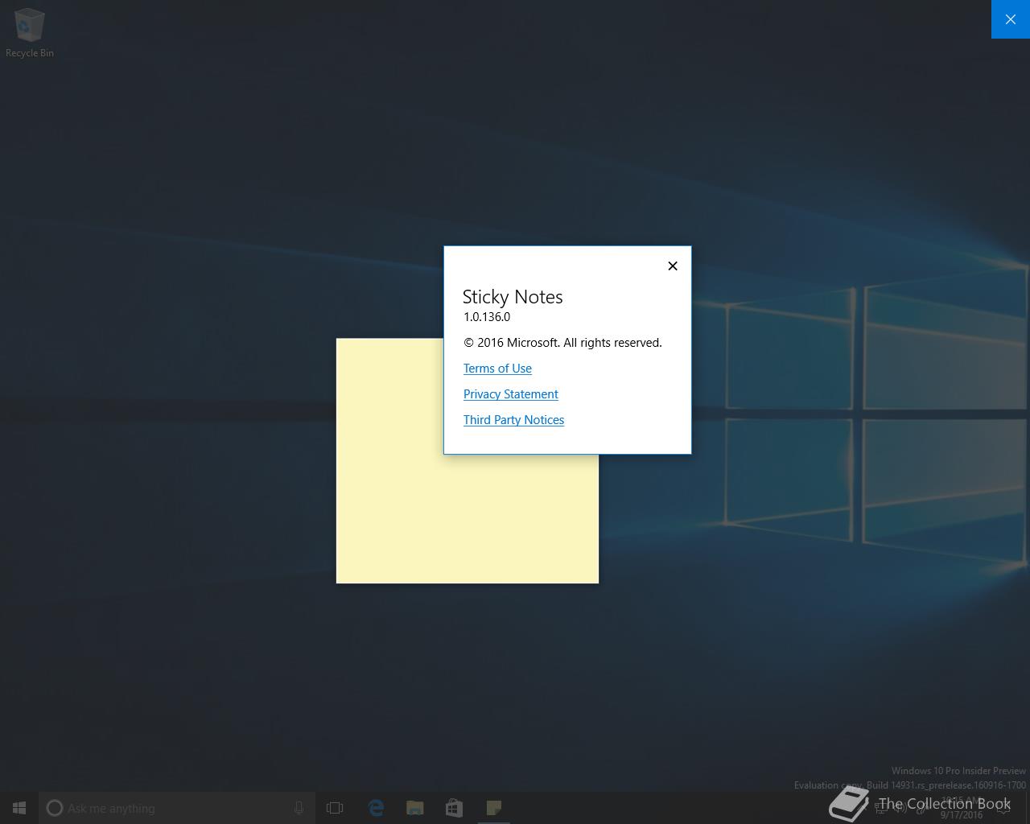Open the Terms of Use link
The width and height of the screenshot is (1030, 824).
point(497,369)
